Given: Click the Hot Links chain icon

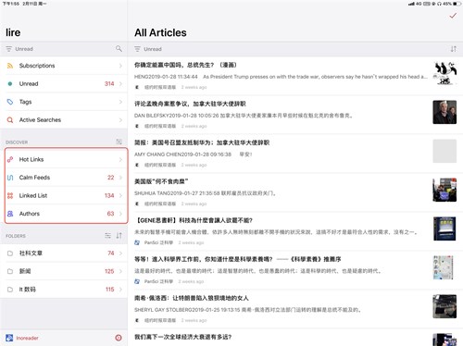Looking at the screenshot, I should click(10, 159).
